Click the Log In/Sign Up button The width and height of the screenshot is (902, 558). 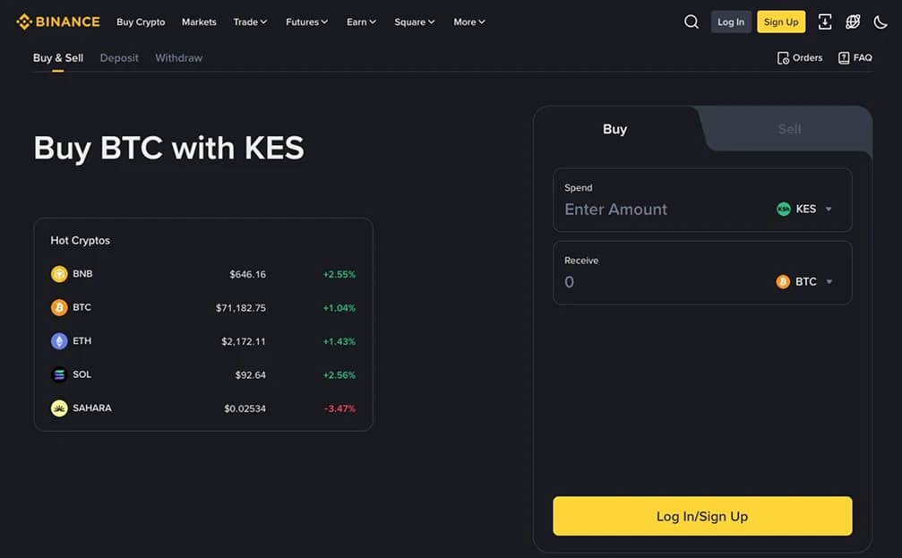(x=701, y=516)
